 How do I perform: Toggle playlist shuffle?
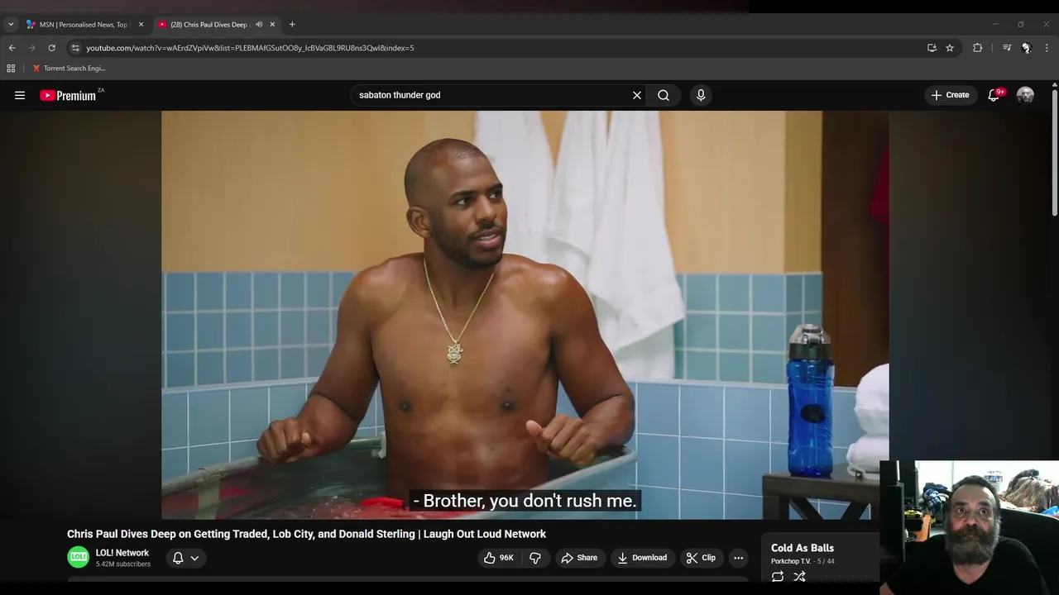pyautogui.click(x=799, y=577)
